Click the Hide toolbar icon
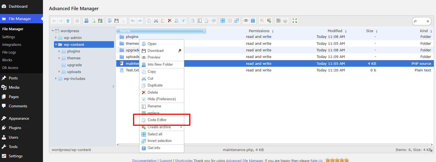This screenshot has width=436, height=162. click(183, 21)
